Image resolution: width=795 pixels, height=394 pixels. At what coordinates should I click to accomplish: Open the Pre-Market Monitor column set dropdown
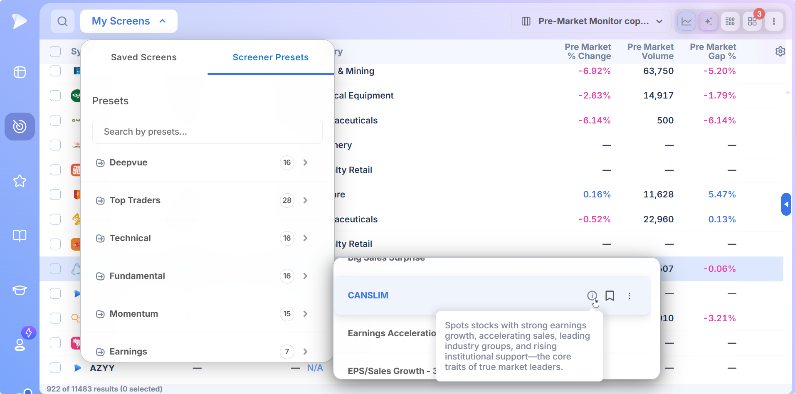(592, 21)
